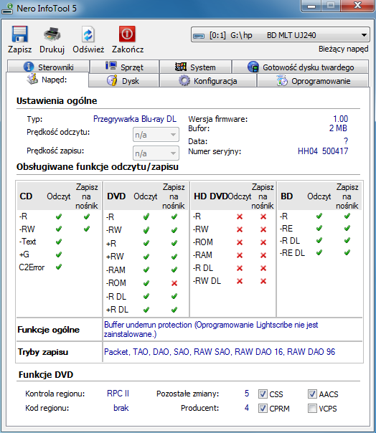The height and width of the screenshot is (433, 376).
Task: Click the Kod regionu value brak
Action: point(121,408)
